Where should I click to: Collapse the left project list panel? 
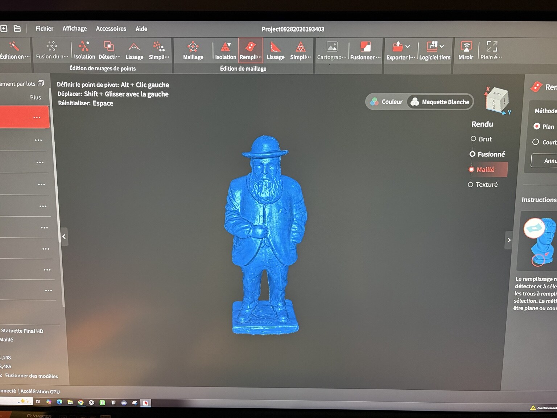tap(64, 237)
